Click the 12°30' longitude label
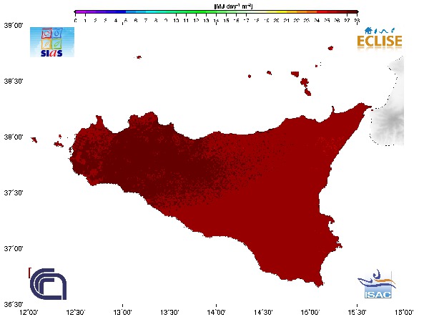The width and height of the screenshot is (429, 322). coord(76,312)
